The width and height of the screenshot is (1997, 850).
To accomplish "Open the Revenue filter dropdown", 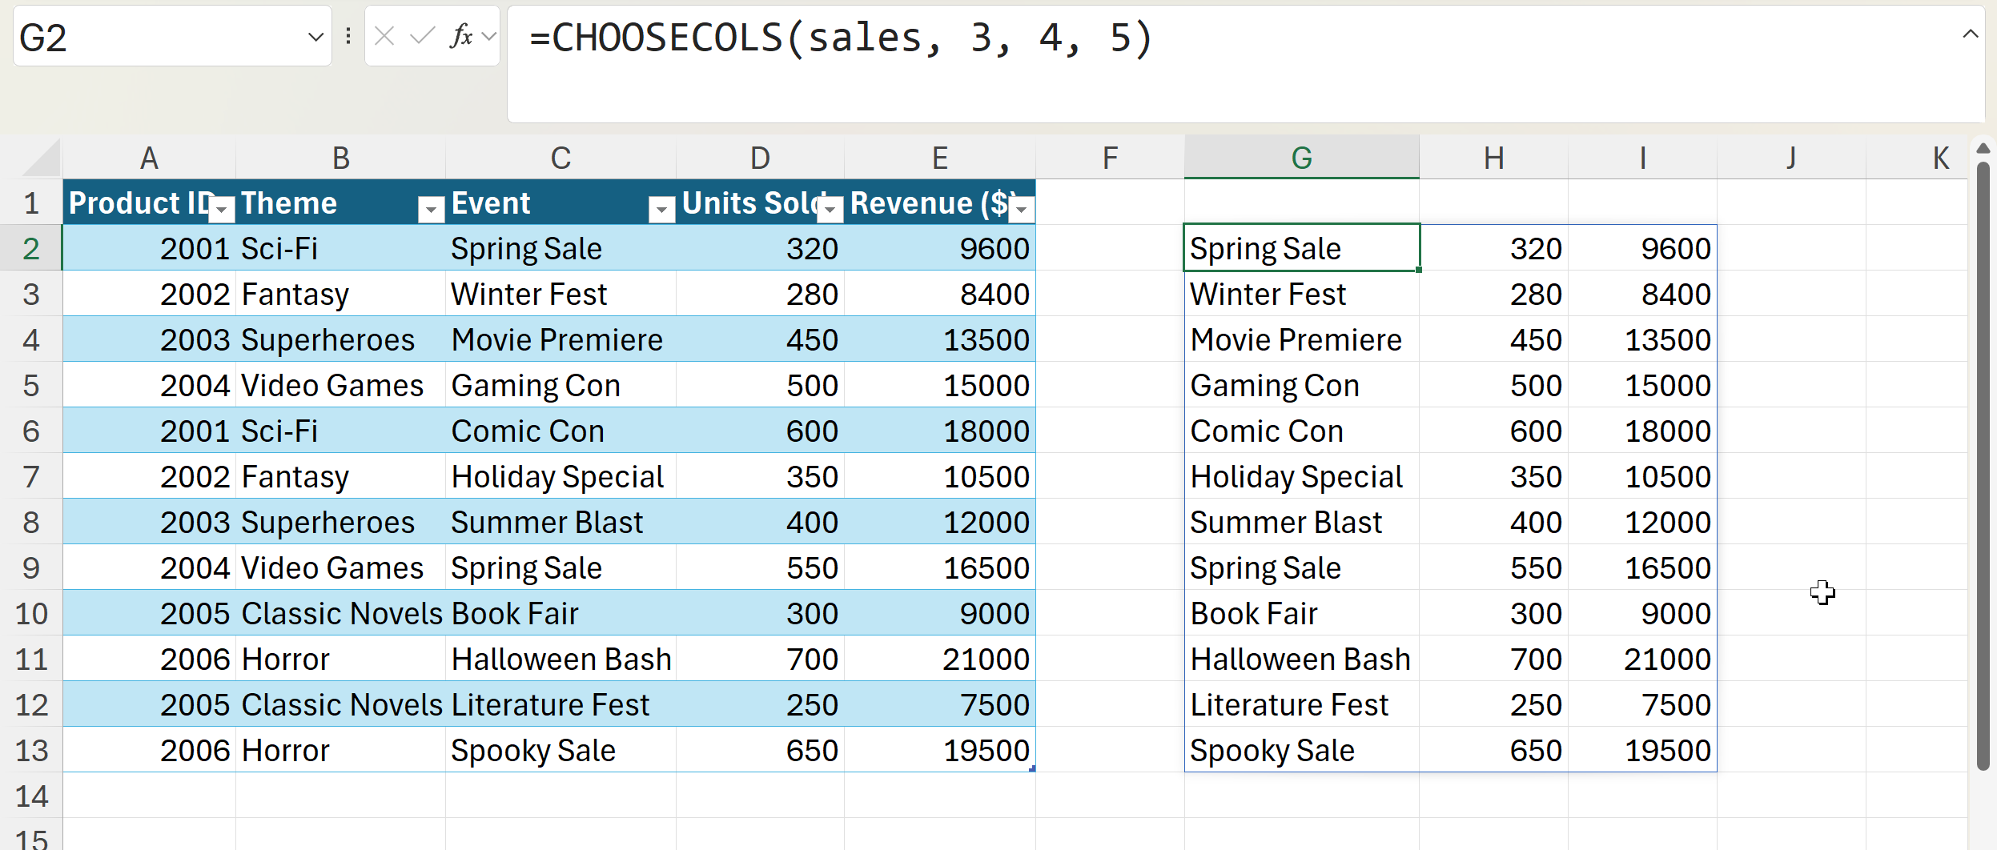I will tap(1021, 210).
